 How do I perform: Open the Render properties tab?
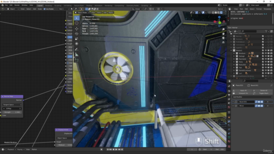point(229,91)
